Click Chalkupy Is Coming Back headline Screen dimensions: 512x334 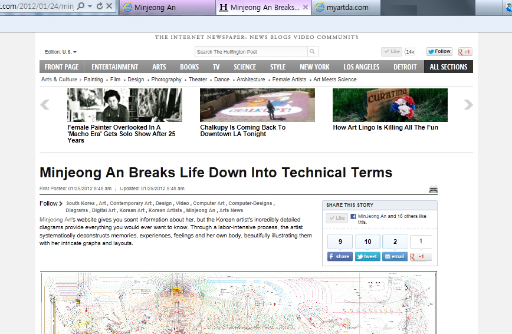[x=243, y=130]
